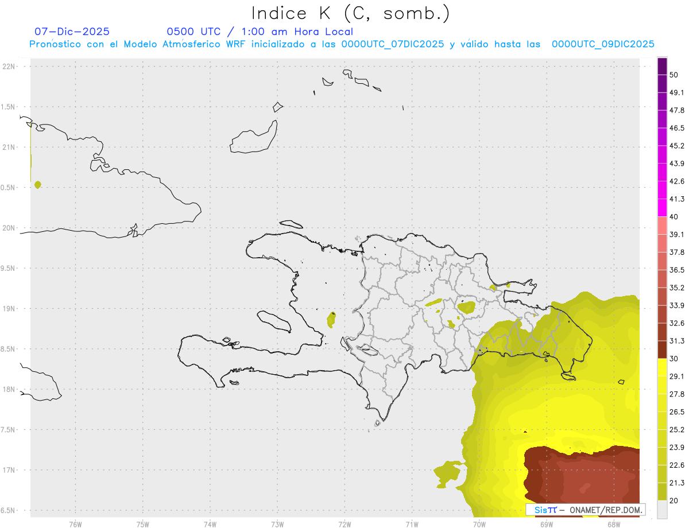Click the longitude axis label "72W"
Screen dimensions: 689x532
pos(344,525)
